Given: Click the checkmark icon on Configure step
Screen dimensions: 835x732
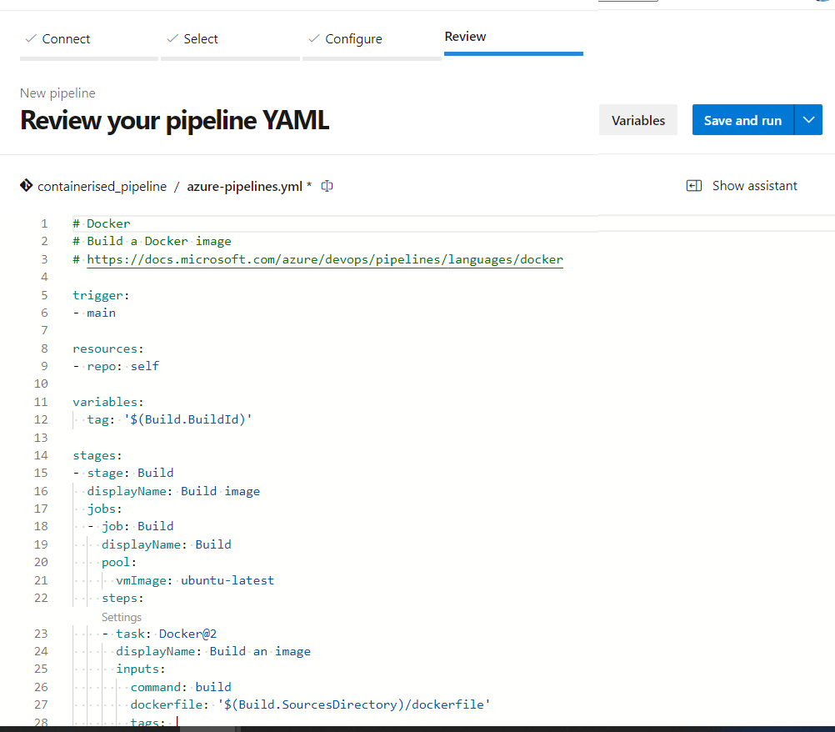Looking at the screenshot, I should coord(314,38).
